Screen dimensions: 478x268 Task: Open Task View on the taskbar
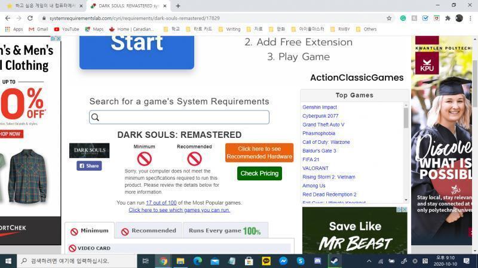coord(145,261)
